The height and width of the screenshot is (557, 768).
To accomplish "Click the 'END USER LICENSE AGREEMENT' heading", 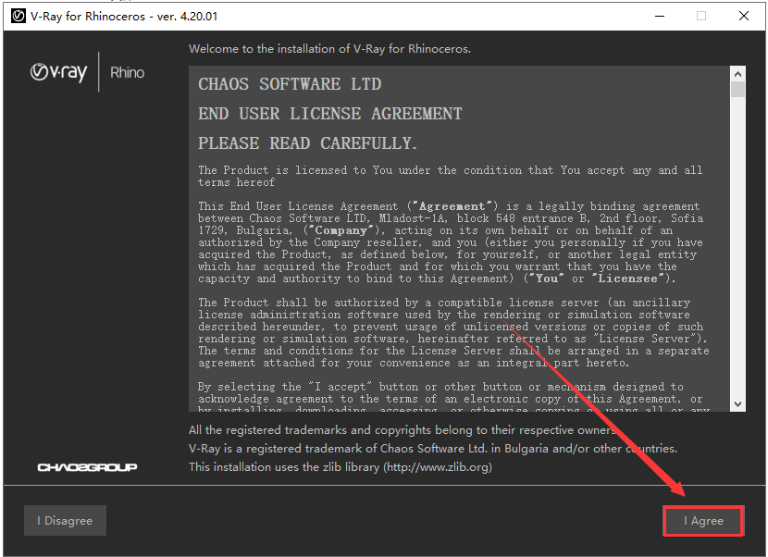I will pyautogui.click(x=330, y=114).
